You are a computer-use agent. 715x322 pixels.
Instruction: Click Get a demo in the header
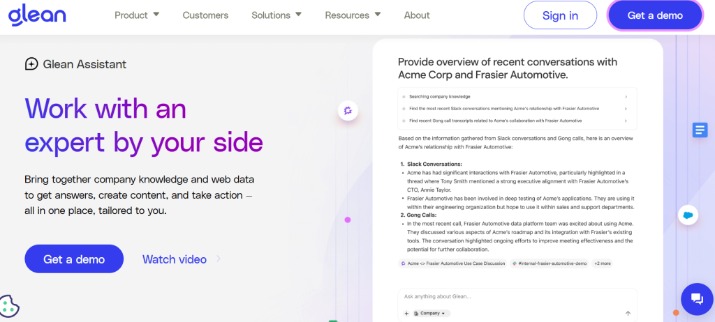tap(655, 15)
